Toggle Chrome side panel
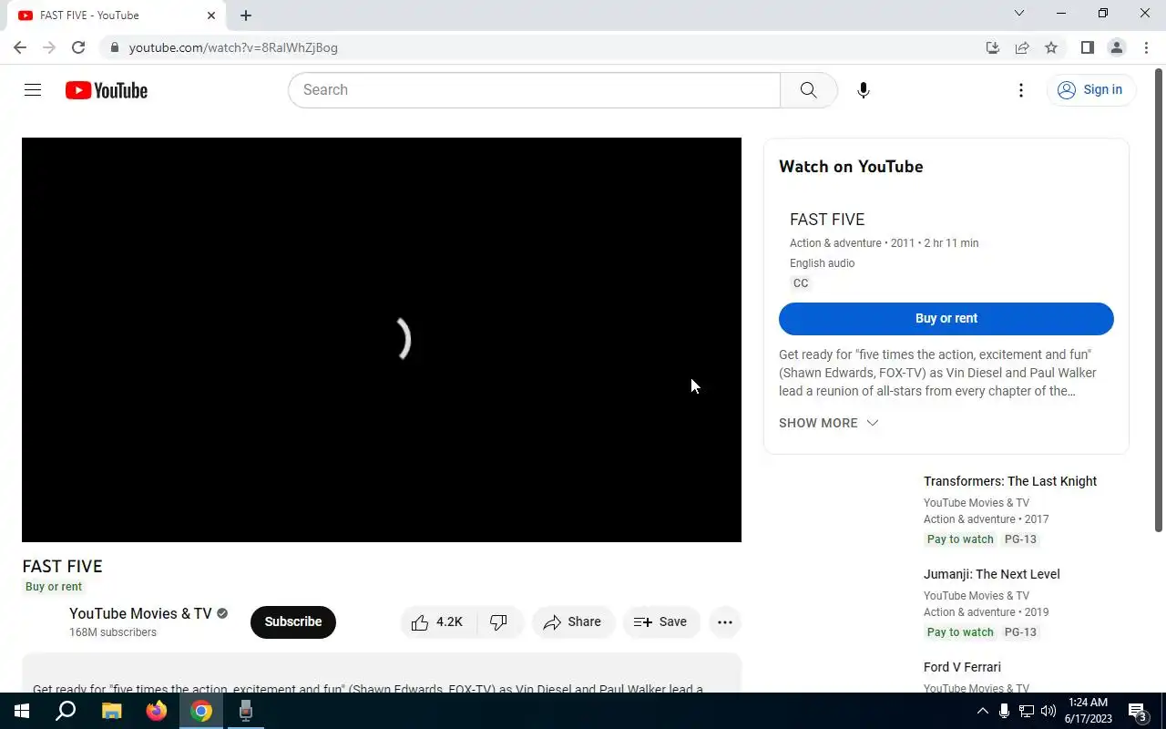Image resolution: width=1166 pixels, height=729 pixels. (x=1087, y=47)
